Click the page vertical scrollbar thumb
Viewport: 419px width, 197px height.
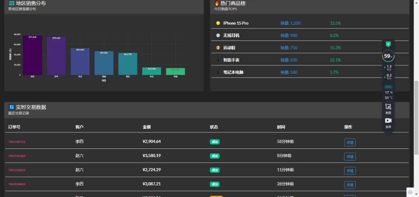[x=416, y=117]
